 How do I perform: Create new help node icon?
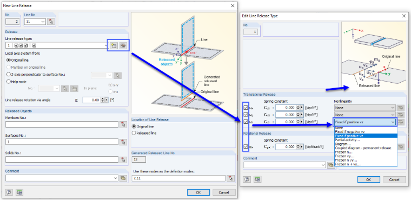tap(75, 89)
